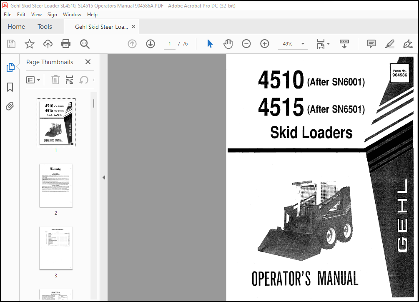Select the Gehl Skid Steer document tab
Image resolution: width=419 pixels, height=302 pixels.
pos(102,27)
